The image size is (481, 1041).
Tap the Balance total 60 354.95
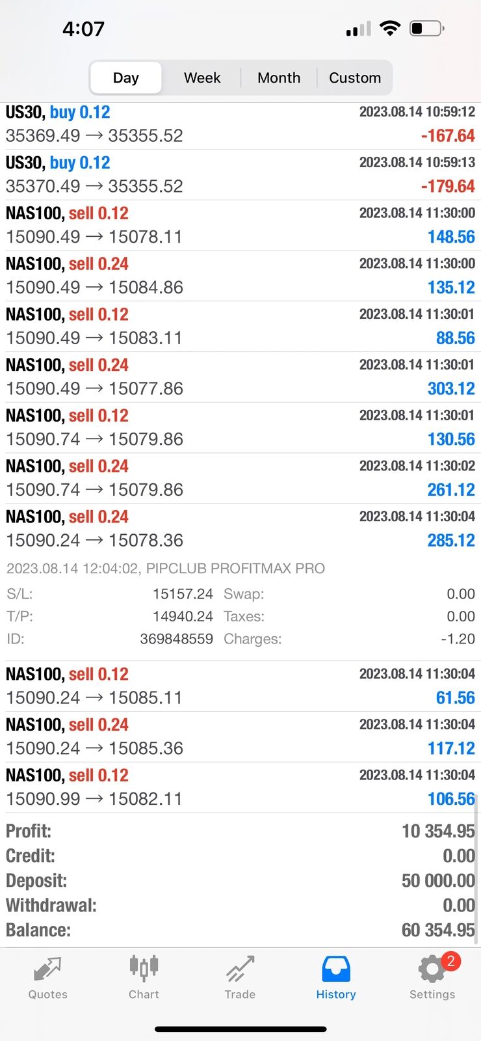[x=439, y=930]
